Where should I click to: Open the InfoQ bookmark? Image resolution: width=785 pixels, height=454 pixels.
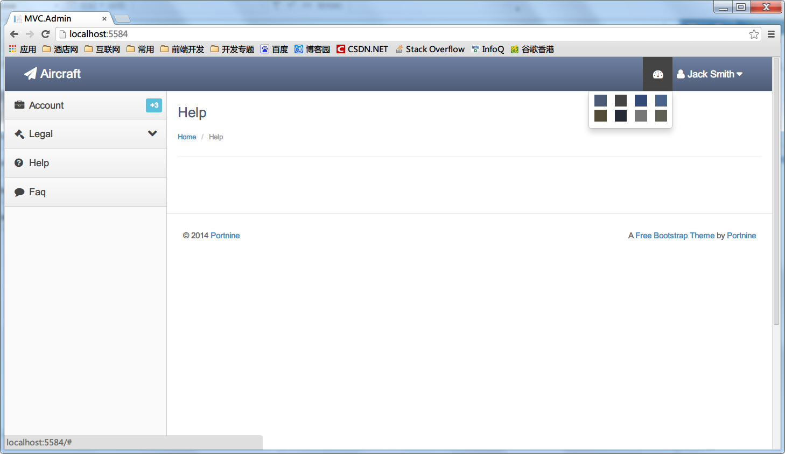point(488,49)
